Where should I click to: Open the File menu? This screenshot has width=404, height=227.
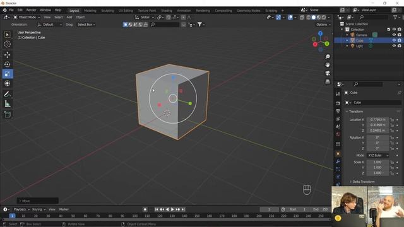pyautogui.click(x=11, y=10)
